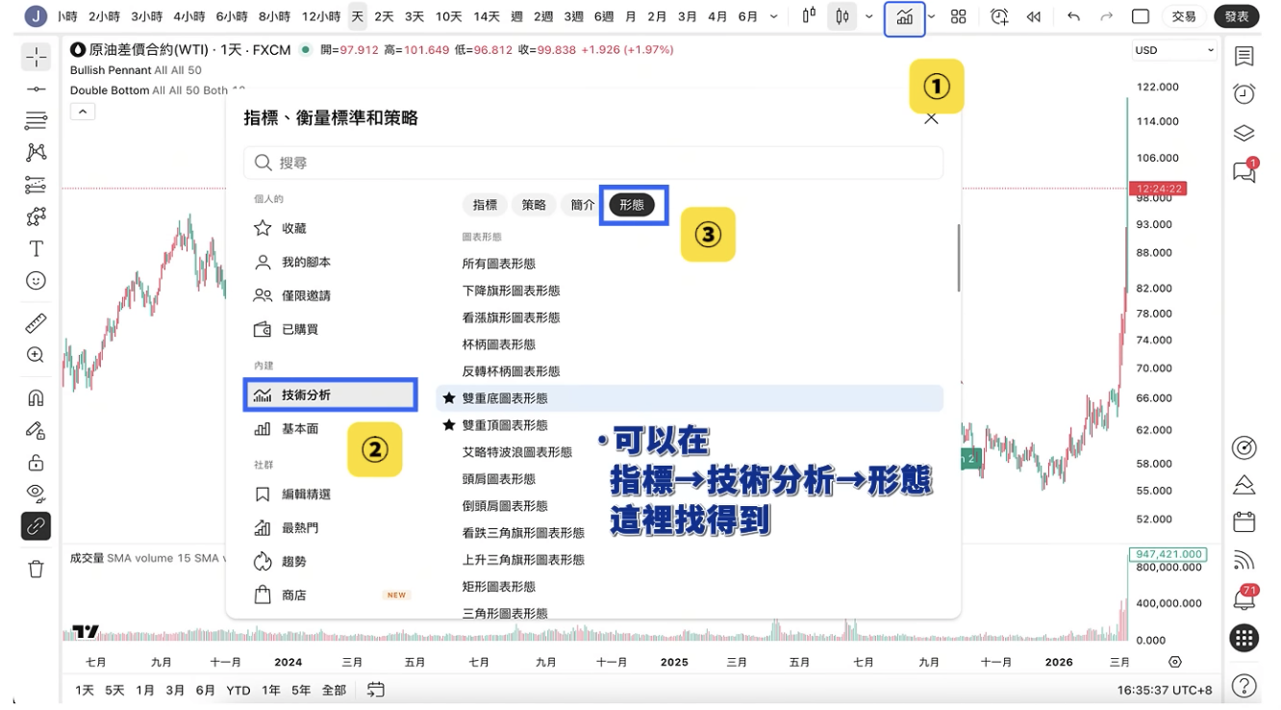
Task: Open the J user avatar menu
Action: [36, 15]
